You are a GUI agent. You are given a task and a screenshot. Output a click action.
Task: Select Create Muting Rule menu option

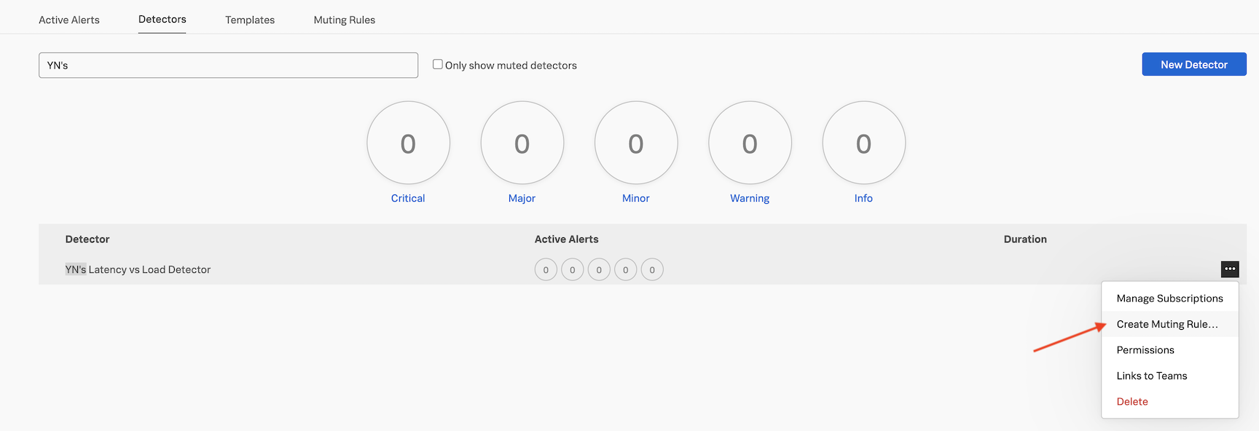[1166, 324]
